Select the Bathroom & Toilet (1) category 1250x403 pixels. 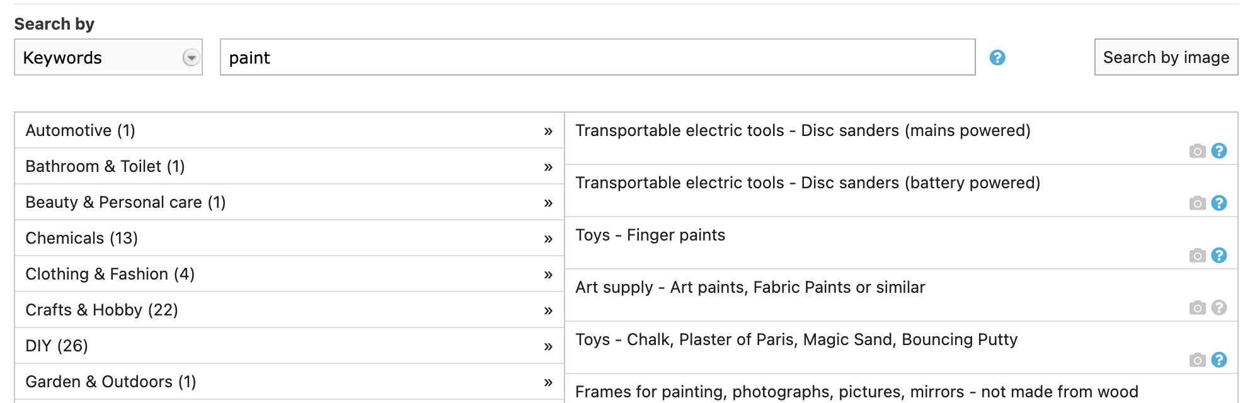tap(105, 166)
